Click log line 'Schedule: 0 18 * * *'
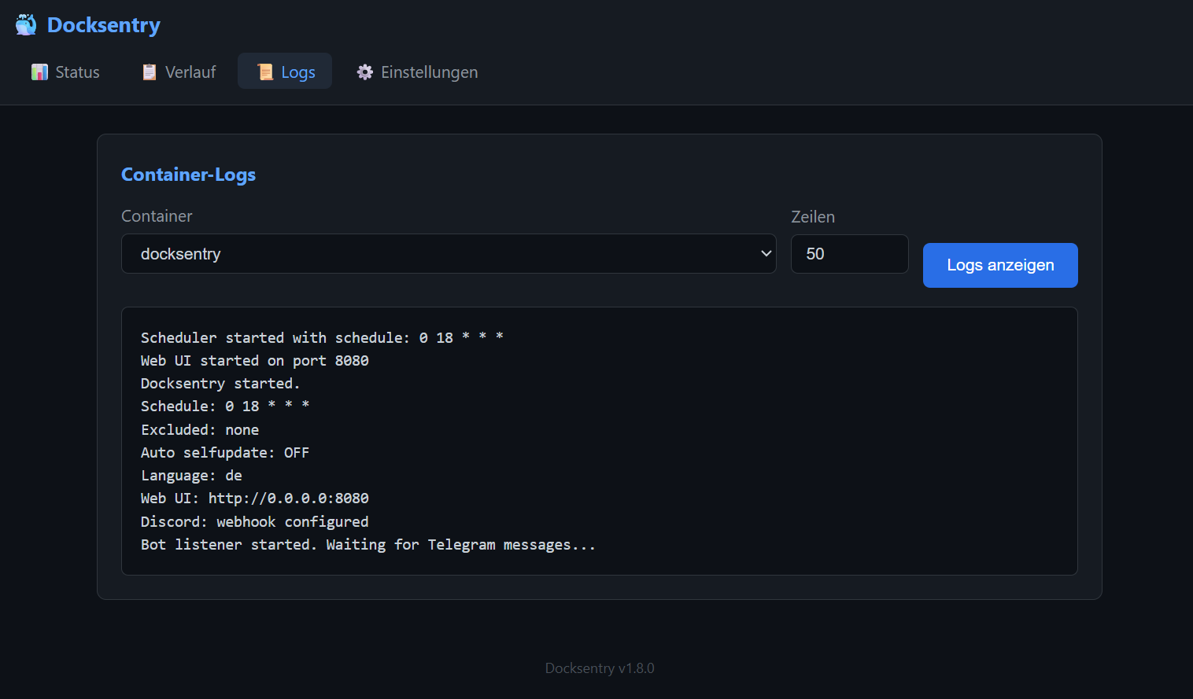 point(225,406)
